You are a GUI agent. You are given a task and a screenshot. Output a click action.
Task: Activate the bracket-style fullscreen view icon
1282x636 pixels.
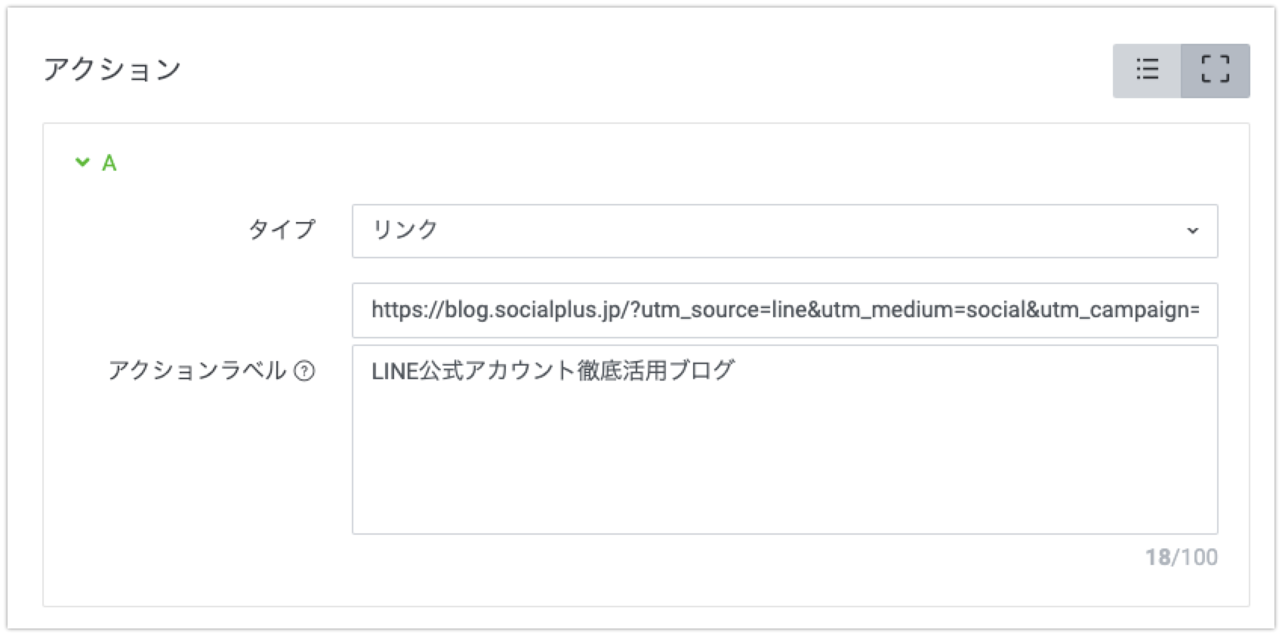coord(1216,70)
